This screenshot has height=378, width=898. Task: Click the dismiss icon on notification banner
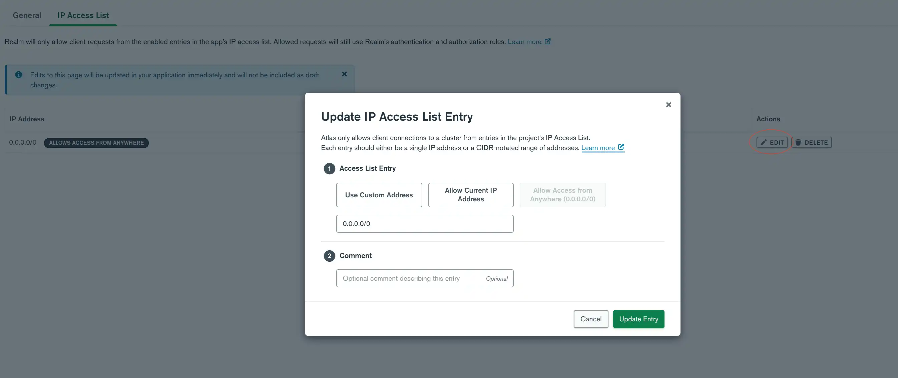(344, 74)
